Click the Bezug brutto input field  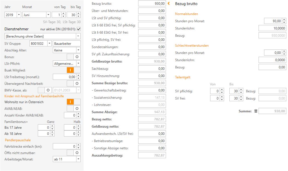click(152, 4)
